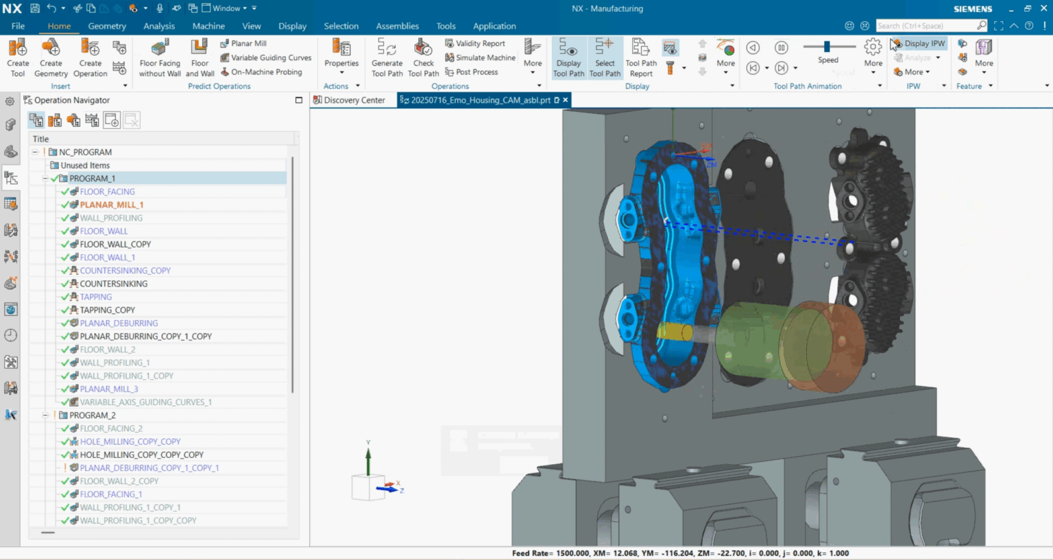Click Simulate Machine
1053x560 pixels.
[x=480, y=58]
